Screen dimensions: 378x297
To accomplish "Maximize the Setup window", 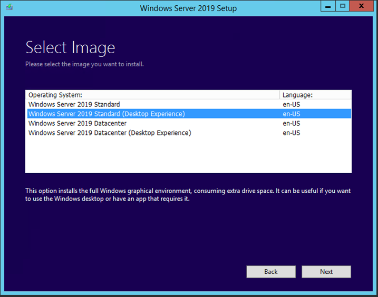I will pyautogui.click(x=342, y=6).
